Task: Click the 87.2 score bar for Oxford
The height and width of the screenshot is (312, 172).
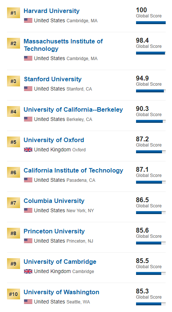Action: coord(151,152)
